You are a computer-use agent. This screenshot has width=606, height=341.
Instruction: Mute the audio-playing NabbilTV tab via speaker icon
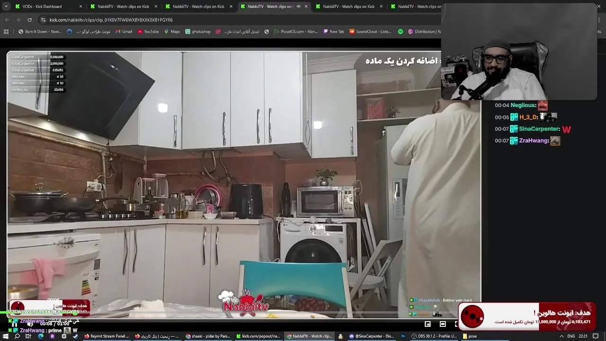pos(298,7)
